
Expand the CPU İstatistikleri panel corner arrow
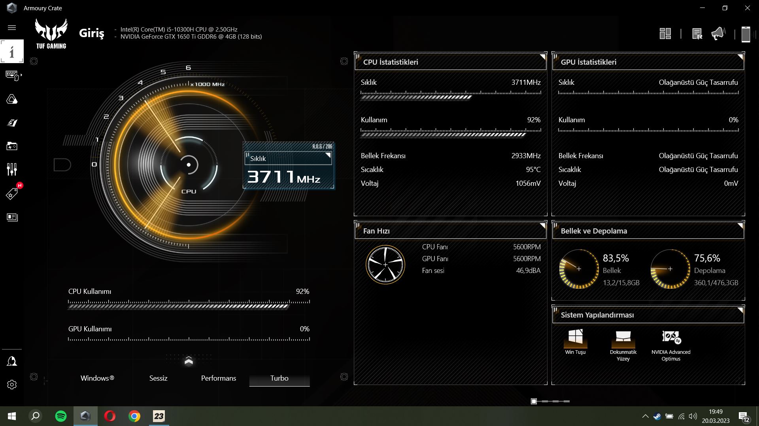pos(542,57)
